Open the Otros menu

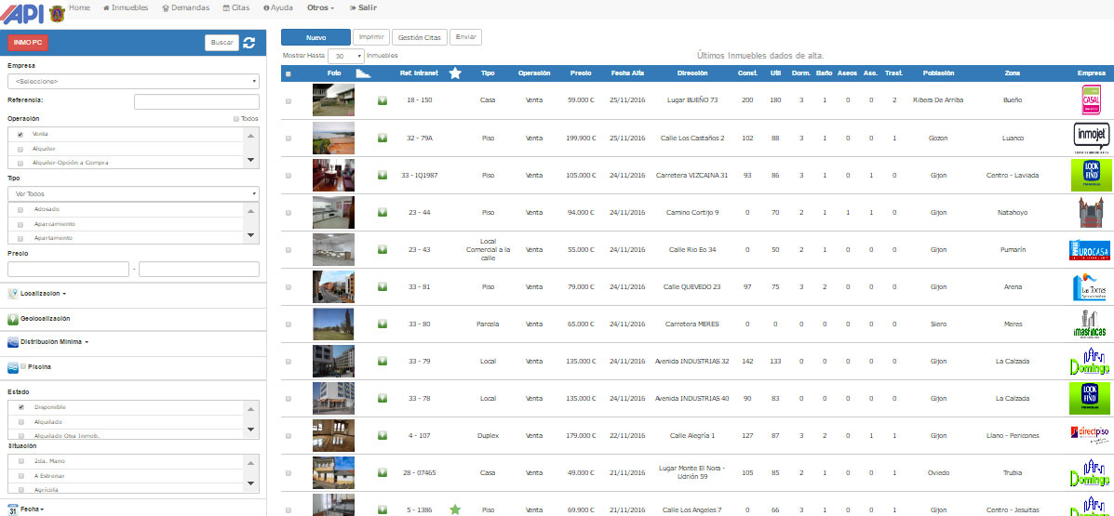[x=320, y=7]
